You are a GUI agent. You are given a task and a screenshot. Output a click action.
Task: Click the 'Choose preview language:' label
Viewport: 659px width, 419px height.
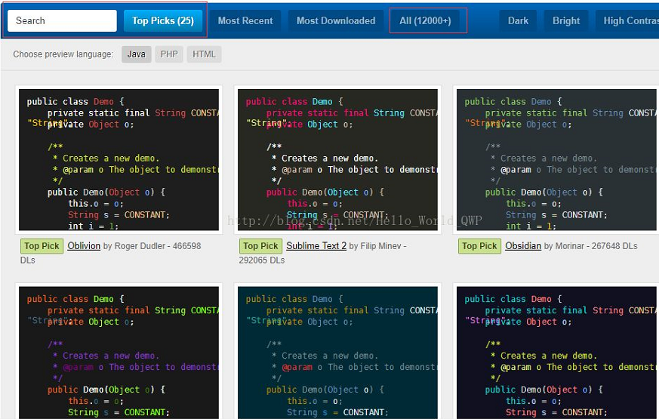(x=63, y=54)
